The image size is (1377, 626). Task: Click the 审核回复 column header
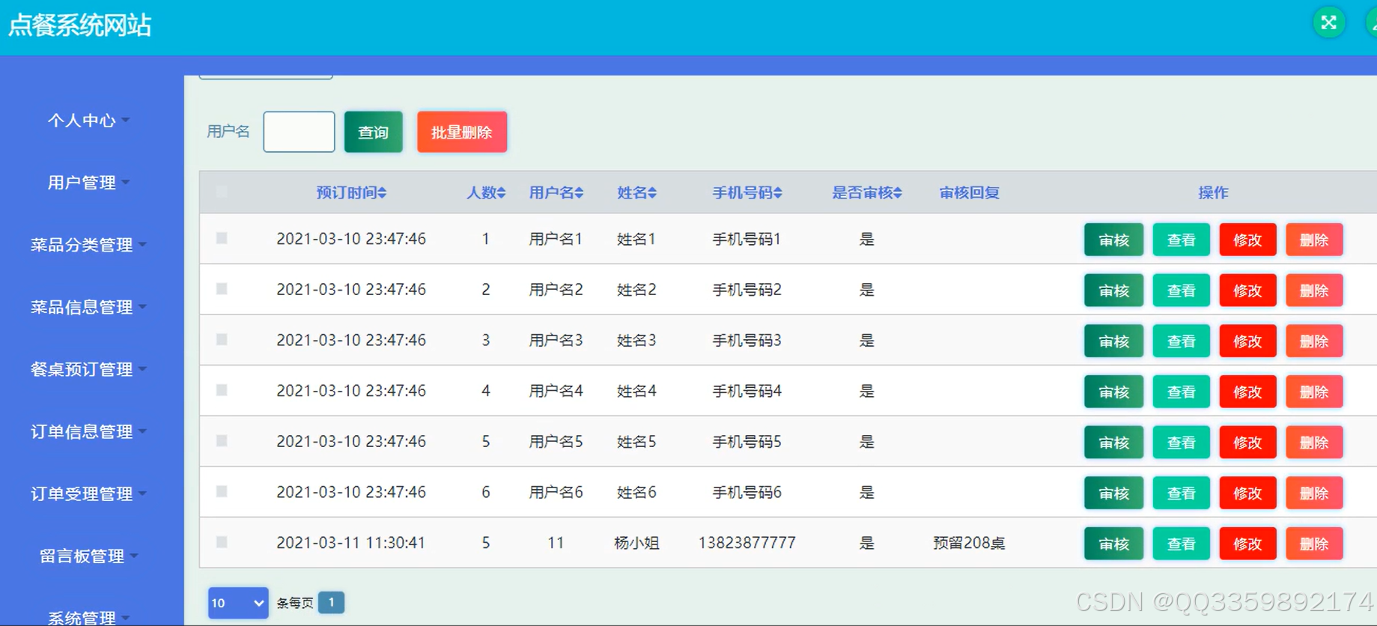pos(969,193)
